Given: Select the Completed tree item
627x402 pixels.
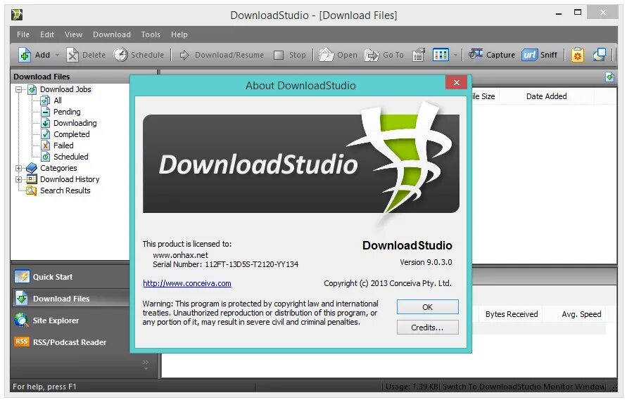Looking at the screenshot, I should tap(72, 134).
